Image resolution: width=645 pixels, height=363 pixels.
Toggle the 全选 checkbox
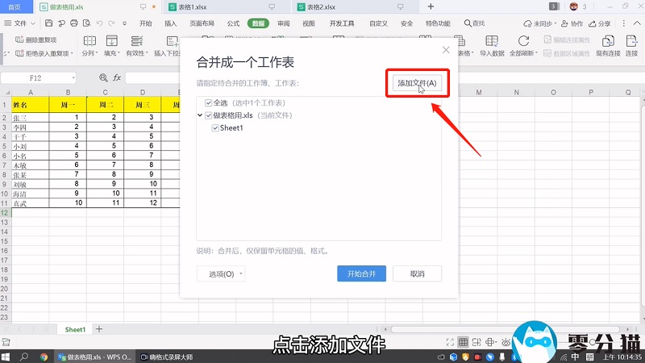tap(209, 103)
